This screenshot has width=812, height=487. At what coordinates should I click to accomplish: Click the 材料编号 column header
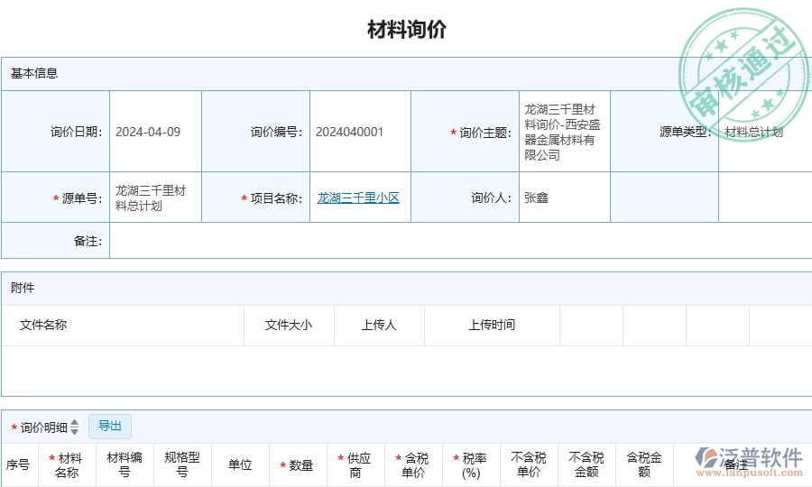tap(125, 464)
